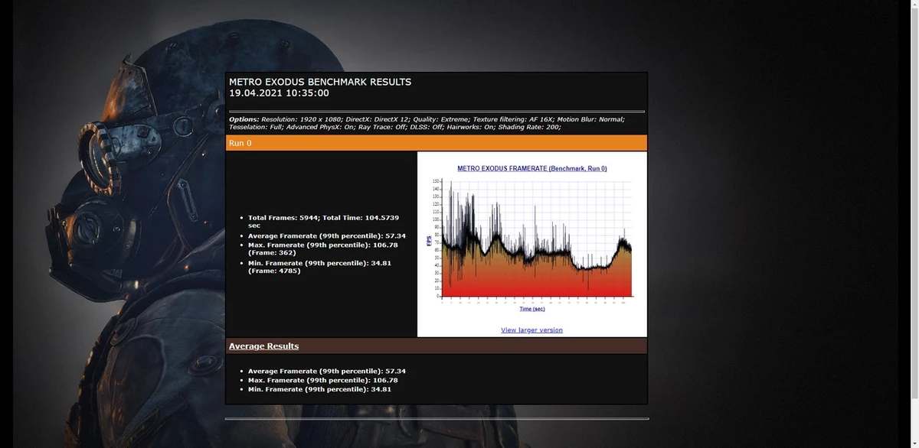Viewport: 919px width, 448px height.
Task: Open the "View larger version" link
Action: pyautogui.click(x=531, y=330)
